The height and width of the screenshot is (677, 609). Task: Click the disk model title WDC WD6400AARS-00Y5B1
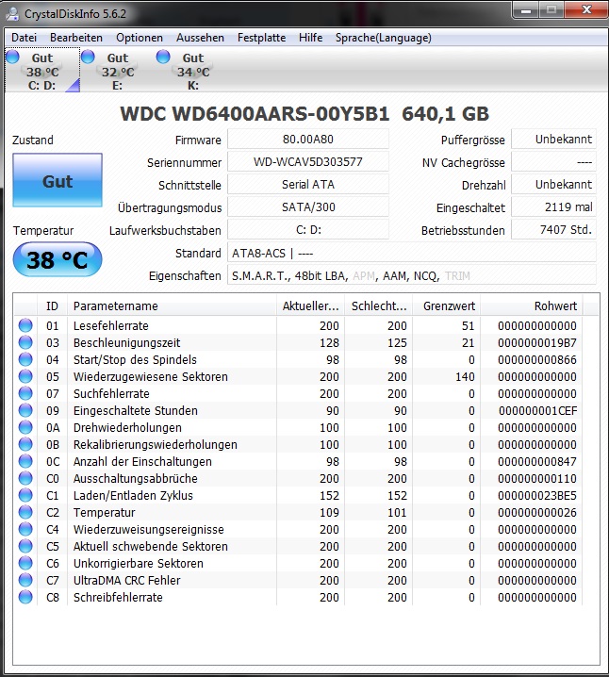tap(255, 114)
